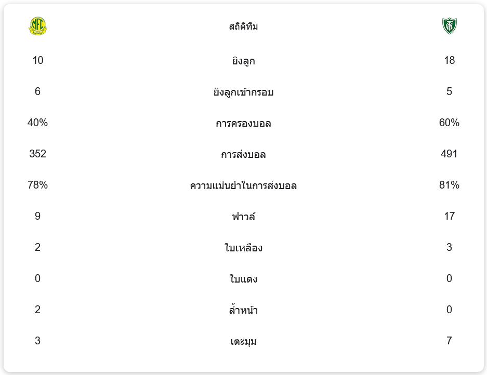Image resolution: width=487 pixels, height=375 pixels.
Task: Click the ใบแดง red cards label
Action: click(243, 279)
